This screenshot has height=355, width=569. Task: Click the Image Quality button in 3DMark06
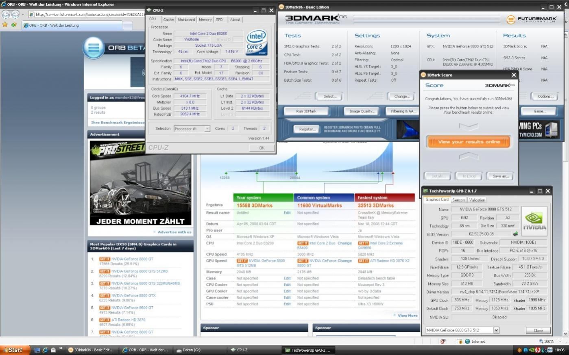tap(362, 111)
